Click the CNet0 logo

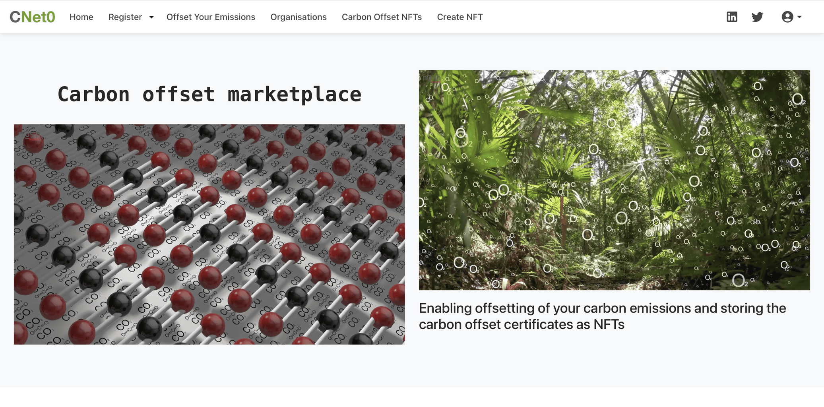pos(32,17)
